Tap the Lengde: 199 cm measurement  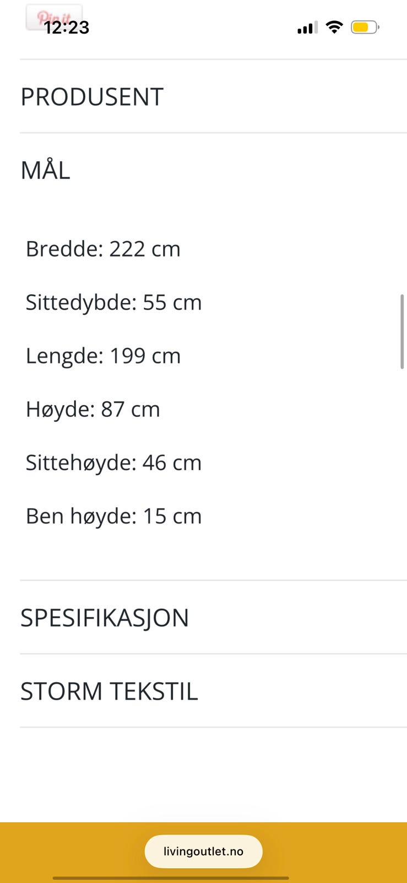[x=103, y=355]
